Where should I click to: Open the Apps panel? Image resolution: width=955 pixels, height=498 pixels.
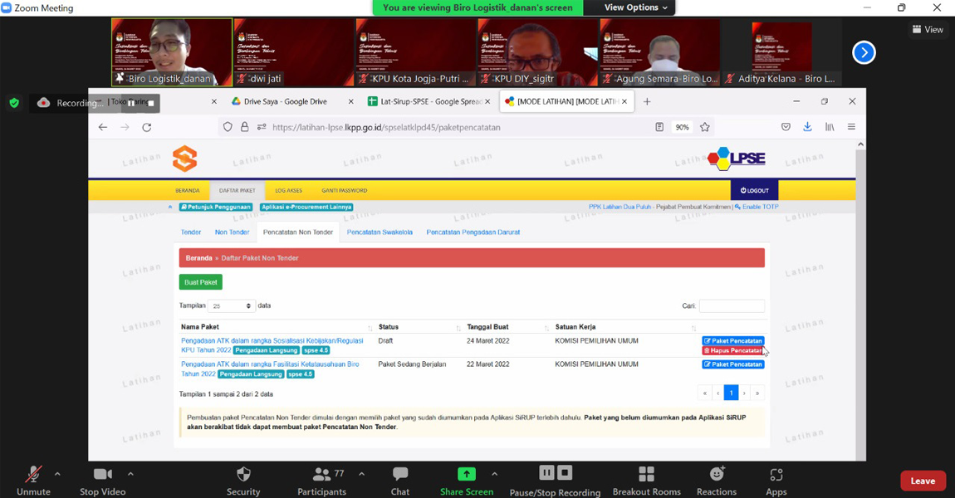pyautogui.click(x=776, y=475)
